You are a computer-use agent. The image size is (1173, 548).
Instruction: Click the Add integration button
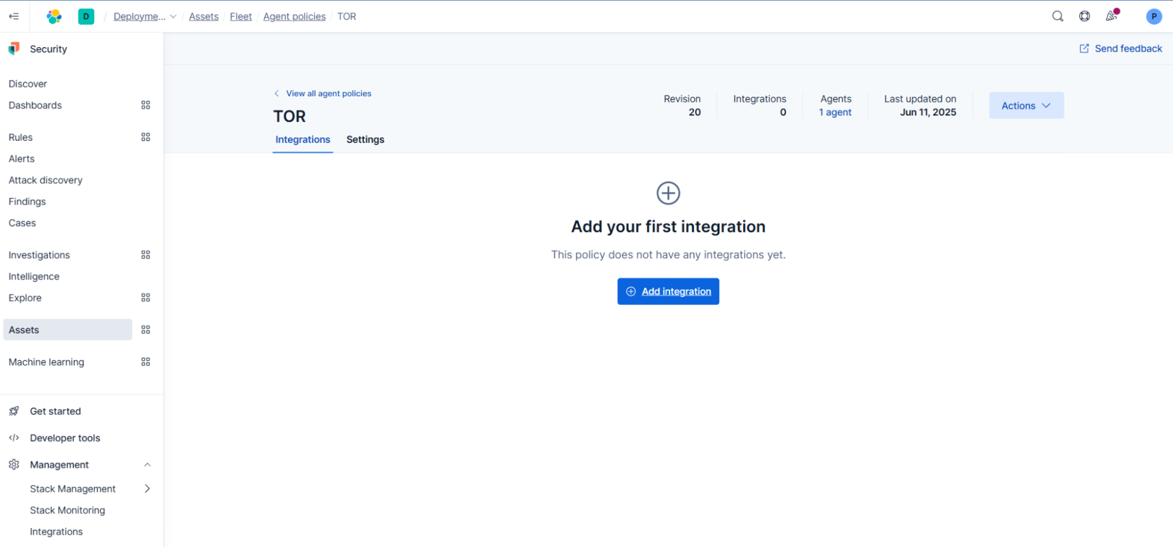(668, 291)
